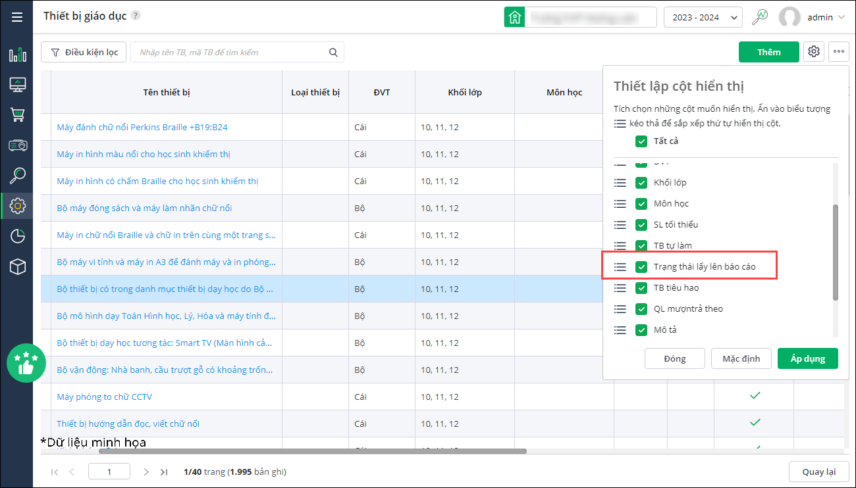This screenshot has height=488, width=856.
Task: Open Máy in hình màu nổi device link
Action: [x=144, y=154]
